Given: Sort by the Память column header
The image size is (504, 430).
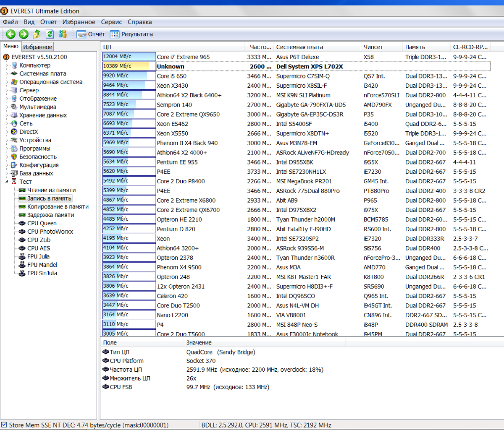Looking at the screenshot, I should pyautogui.click(x=426, y=47).
